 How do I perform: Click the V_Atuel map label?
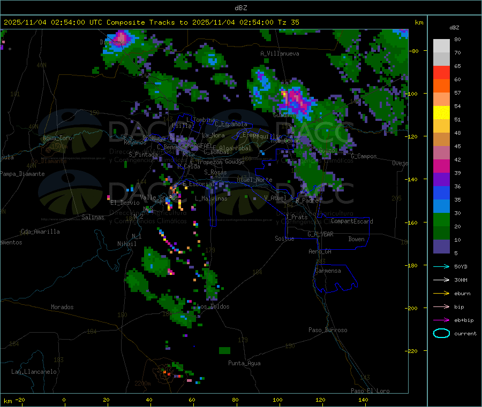275,198
